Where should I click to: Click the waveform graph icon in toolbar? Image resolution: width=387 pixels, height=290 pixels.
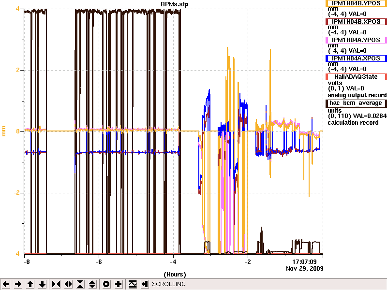[x=132, y=284]
